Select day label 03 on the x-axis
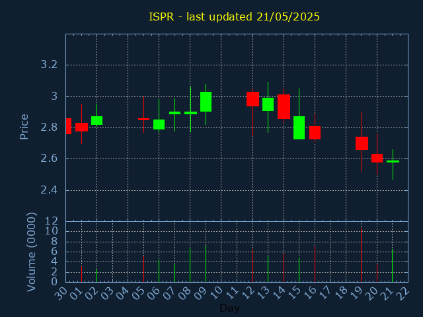Image resolution: width=423 pixels, height=317 pixels. pos(108,293)
